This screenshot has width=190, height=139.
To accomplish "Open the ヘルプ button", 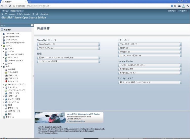I will 182,11.
